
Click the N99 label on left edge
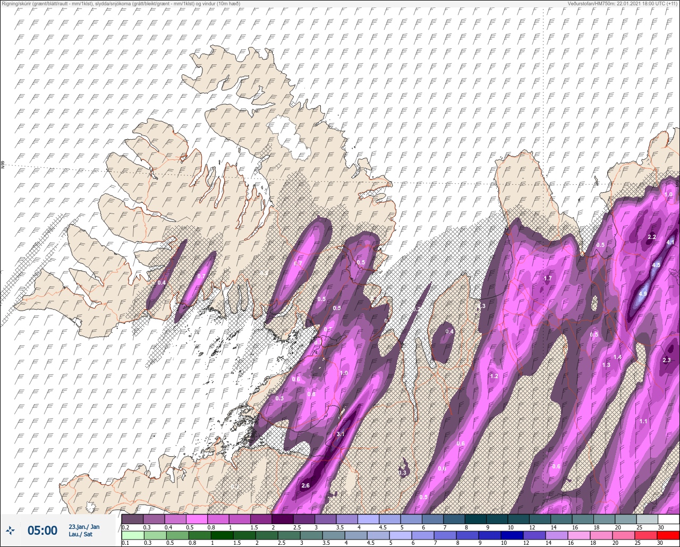[3, 165]
